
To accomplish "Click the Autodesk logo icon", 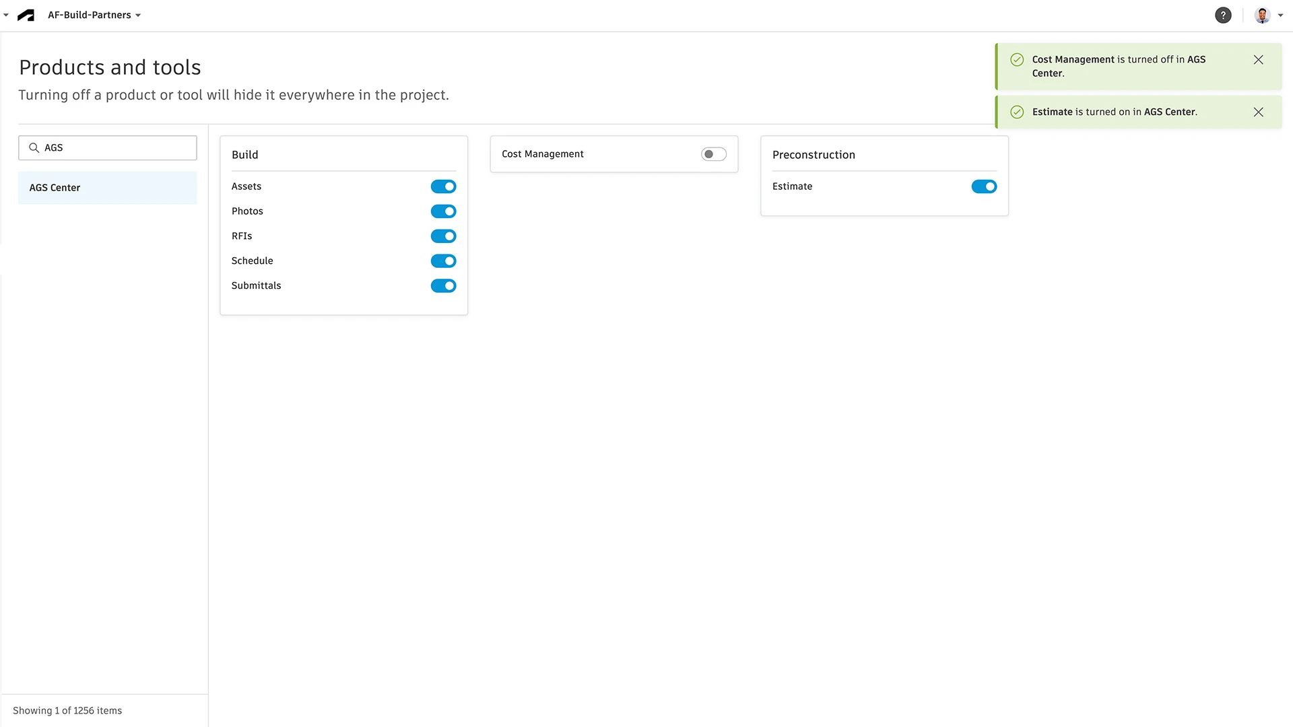I will click(26, 15).
